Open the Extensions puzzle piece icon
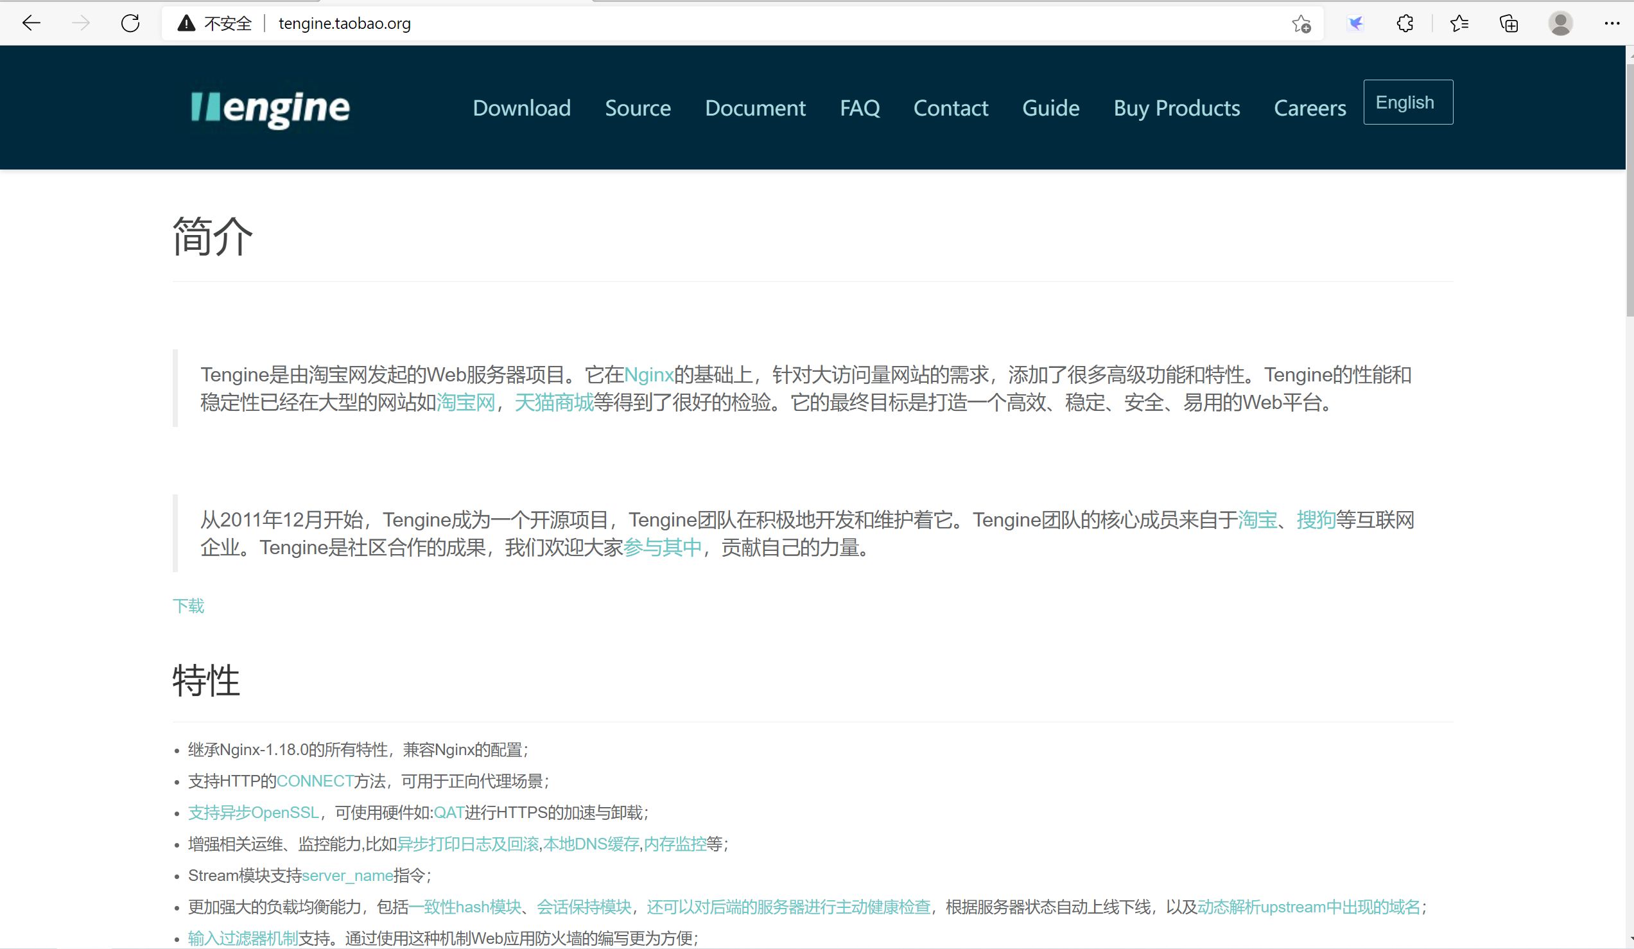The width and height of the screenshot is (1634, 949). pyautogui.click(x=1405, y=24)
